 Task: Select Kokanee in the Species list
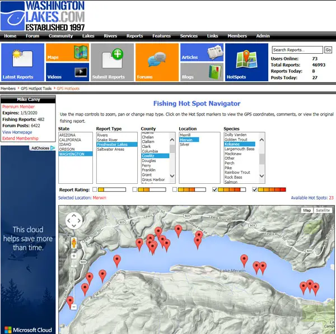pyautogui.click(x=240, y=144)
